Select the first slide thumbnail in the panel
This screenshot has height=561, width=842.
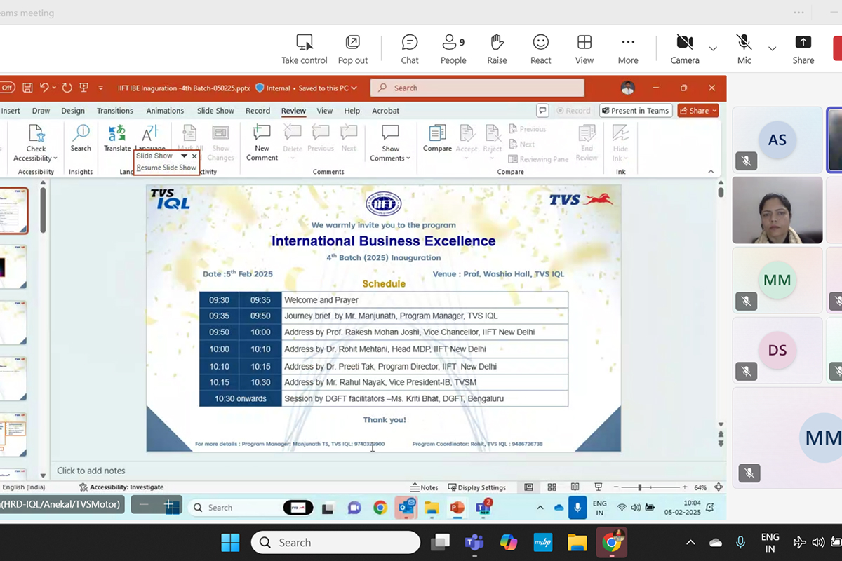point(13,210)
